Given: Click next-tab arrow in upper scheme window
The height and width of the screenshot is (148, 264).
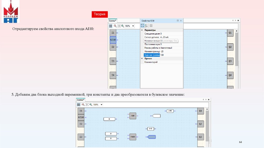Looking at the screenshot, I should click(x=235, y=20).
